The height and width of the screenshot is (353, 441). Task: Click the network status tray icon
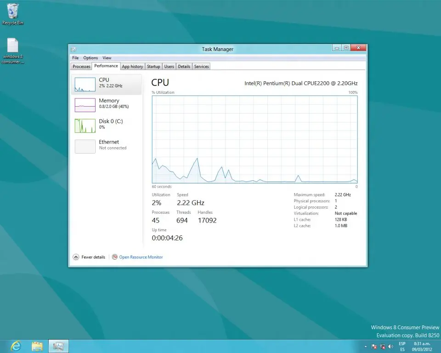click(383, 347)
